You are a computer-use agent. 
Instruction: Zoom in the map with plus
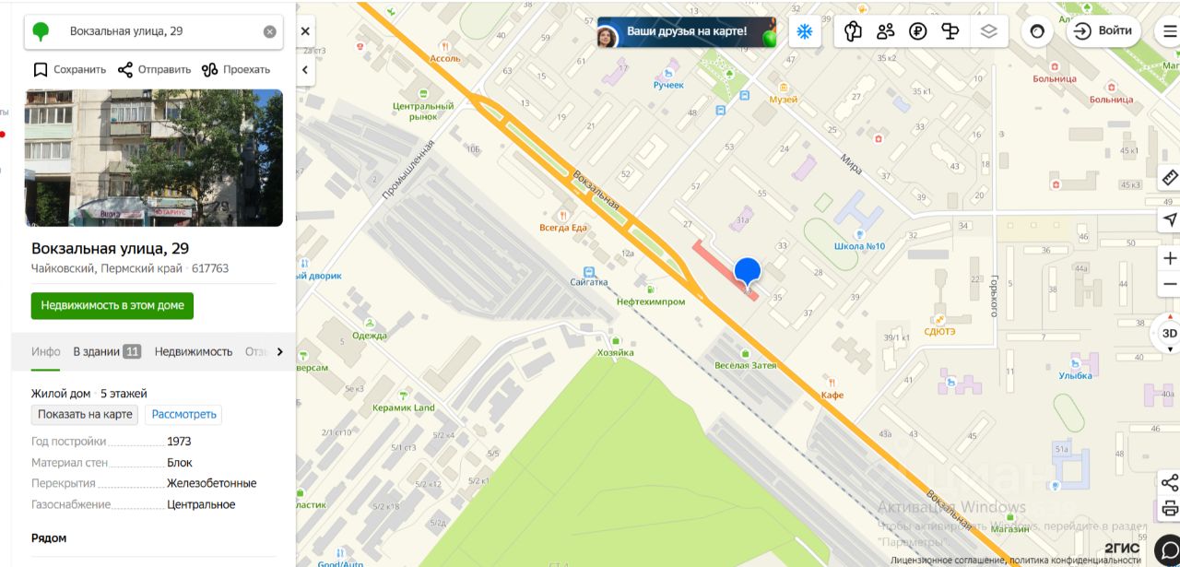click(x=1170, y=258)
